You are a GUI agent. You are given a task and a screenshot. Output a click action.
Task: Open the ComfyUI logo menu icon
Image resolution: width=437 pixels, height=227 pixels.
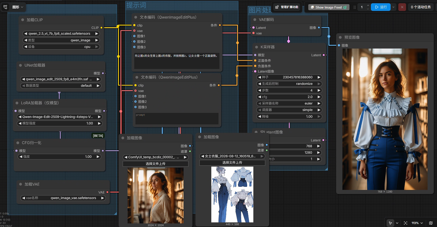[x=5, y=7]
